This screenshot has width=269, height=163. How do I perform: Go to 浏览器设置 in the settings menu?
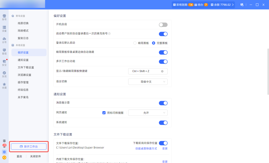click(x=24, y=75)
